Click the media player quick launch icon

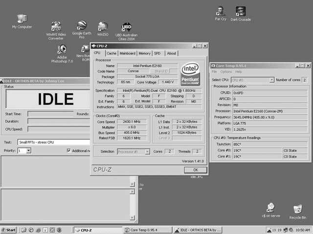click(31, 230)
